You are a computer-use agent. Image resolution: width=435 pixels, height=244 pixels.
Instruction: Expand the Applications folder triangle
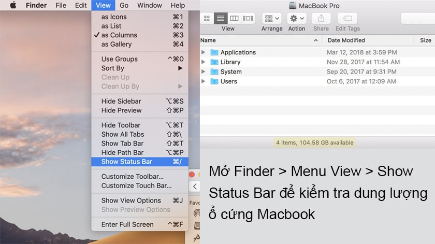[204, 52]
